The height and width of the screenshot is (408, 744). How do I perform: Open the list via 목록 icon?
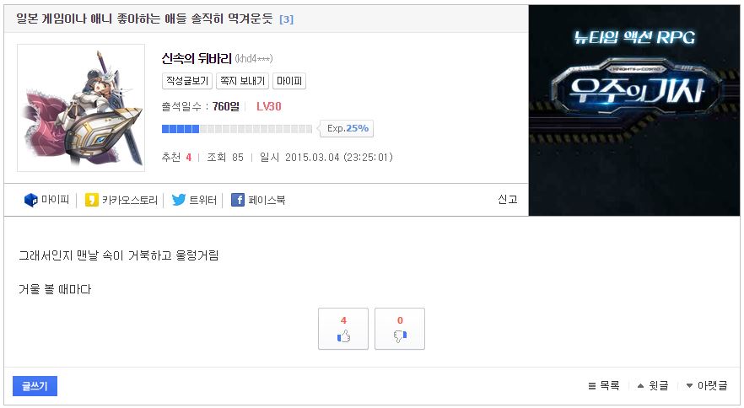coord(591,386)
